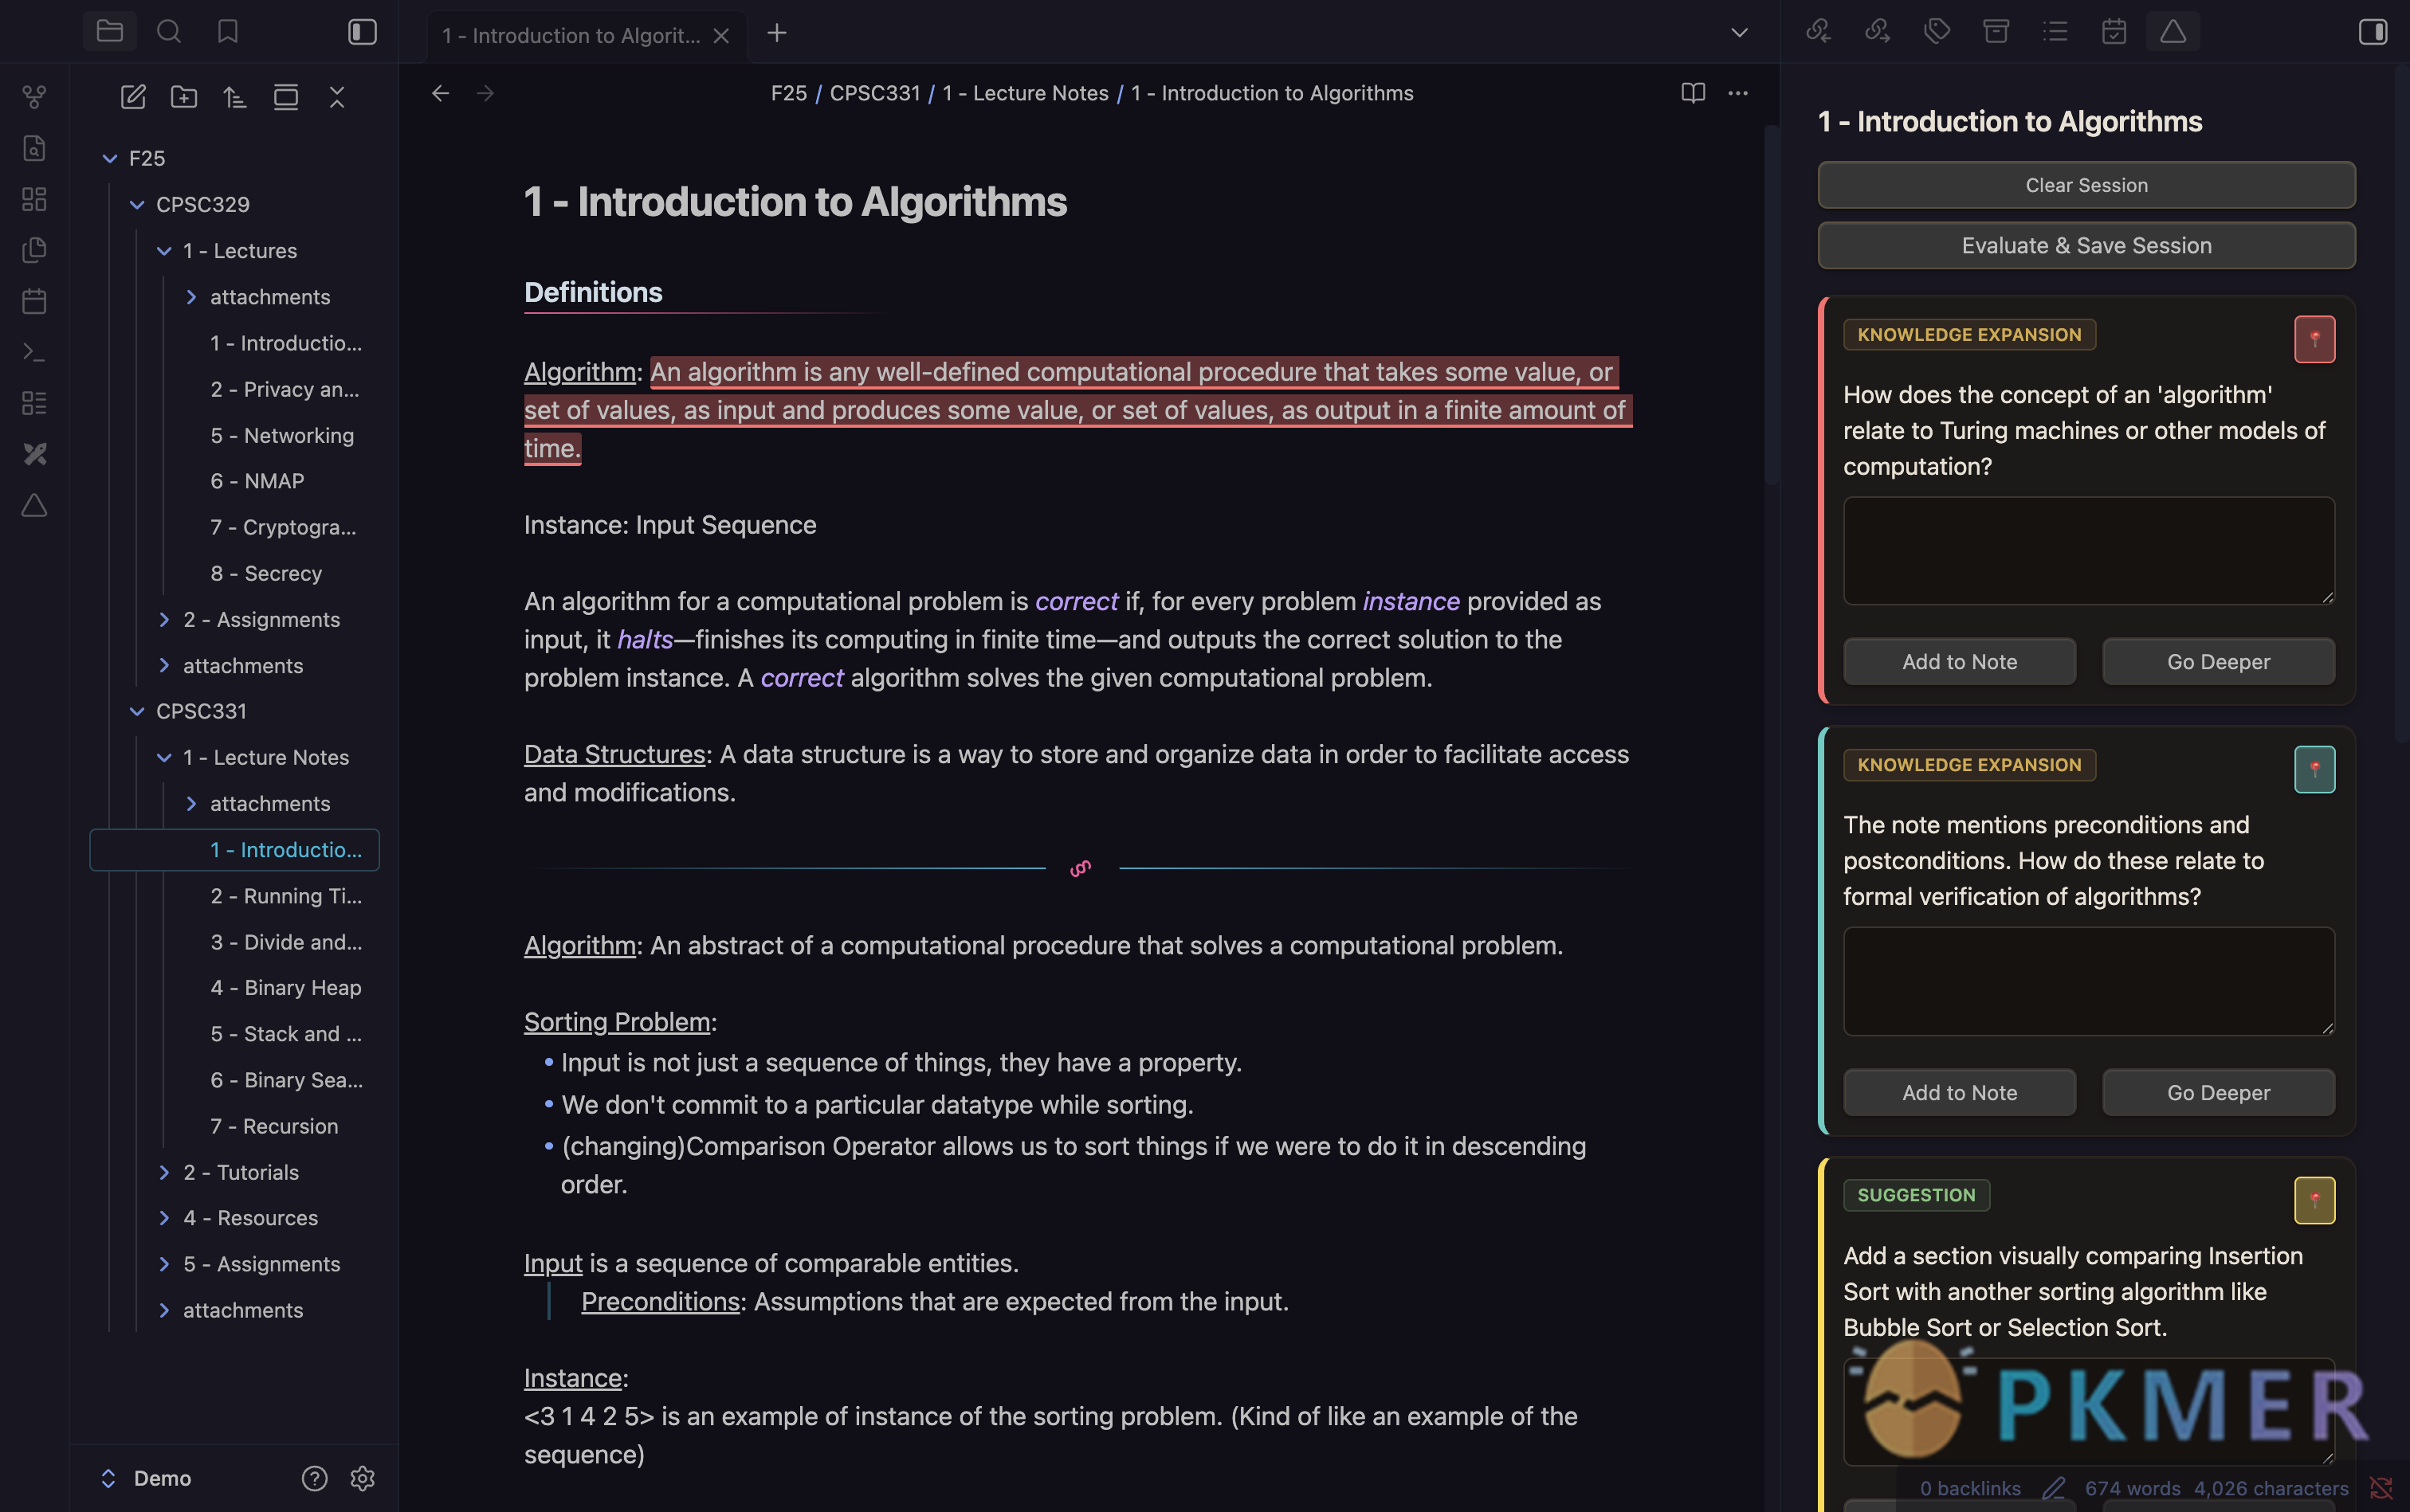
Task: Close the Introduction to Algorithms tab
Action: pyautogui.click(x=721, y=36)
